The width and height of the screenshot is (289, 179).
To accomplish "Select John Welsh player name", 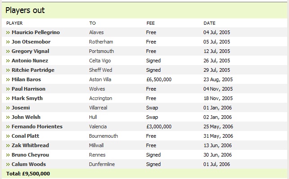I will tap(26, 117).
